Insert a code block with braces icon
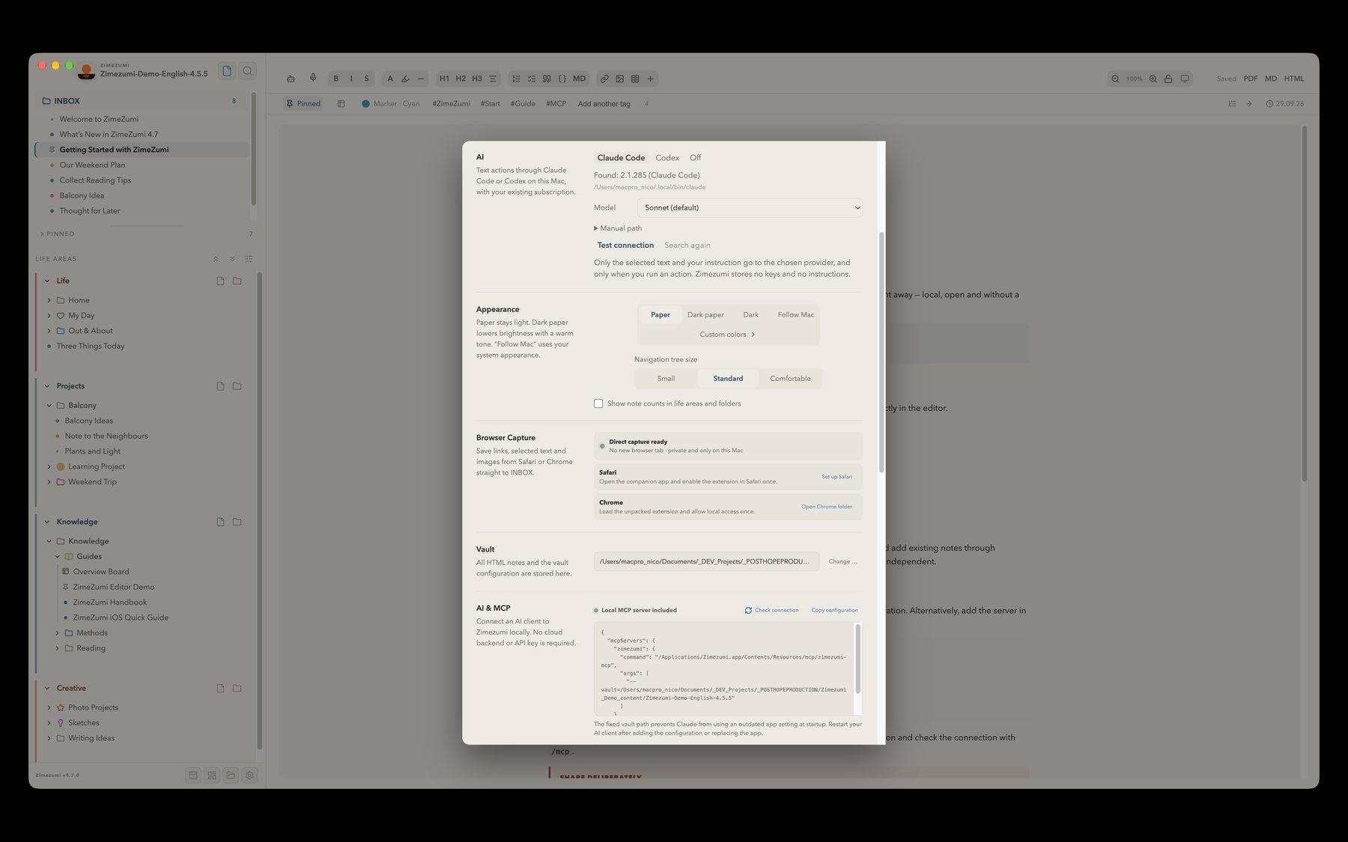Viewport: 1348px width, 842px height. click(x=562, y=79)
